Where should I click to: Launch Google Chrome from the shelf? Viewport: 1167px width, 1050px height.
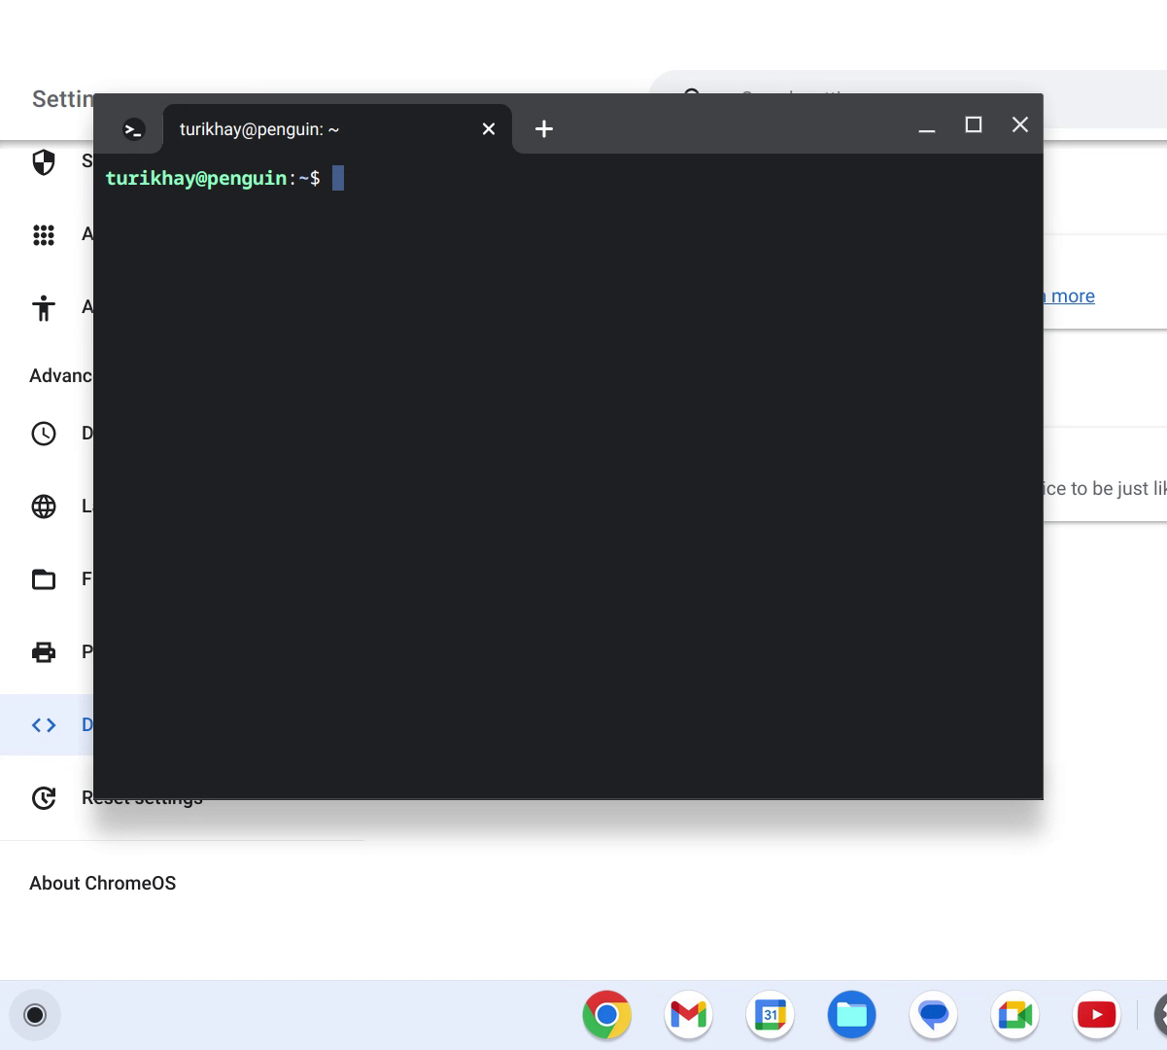(607, 1015)
